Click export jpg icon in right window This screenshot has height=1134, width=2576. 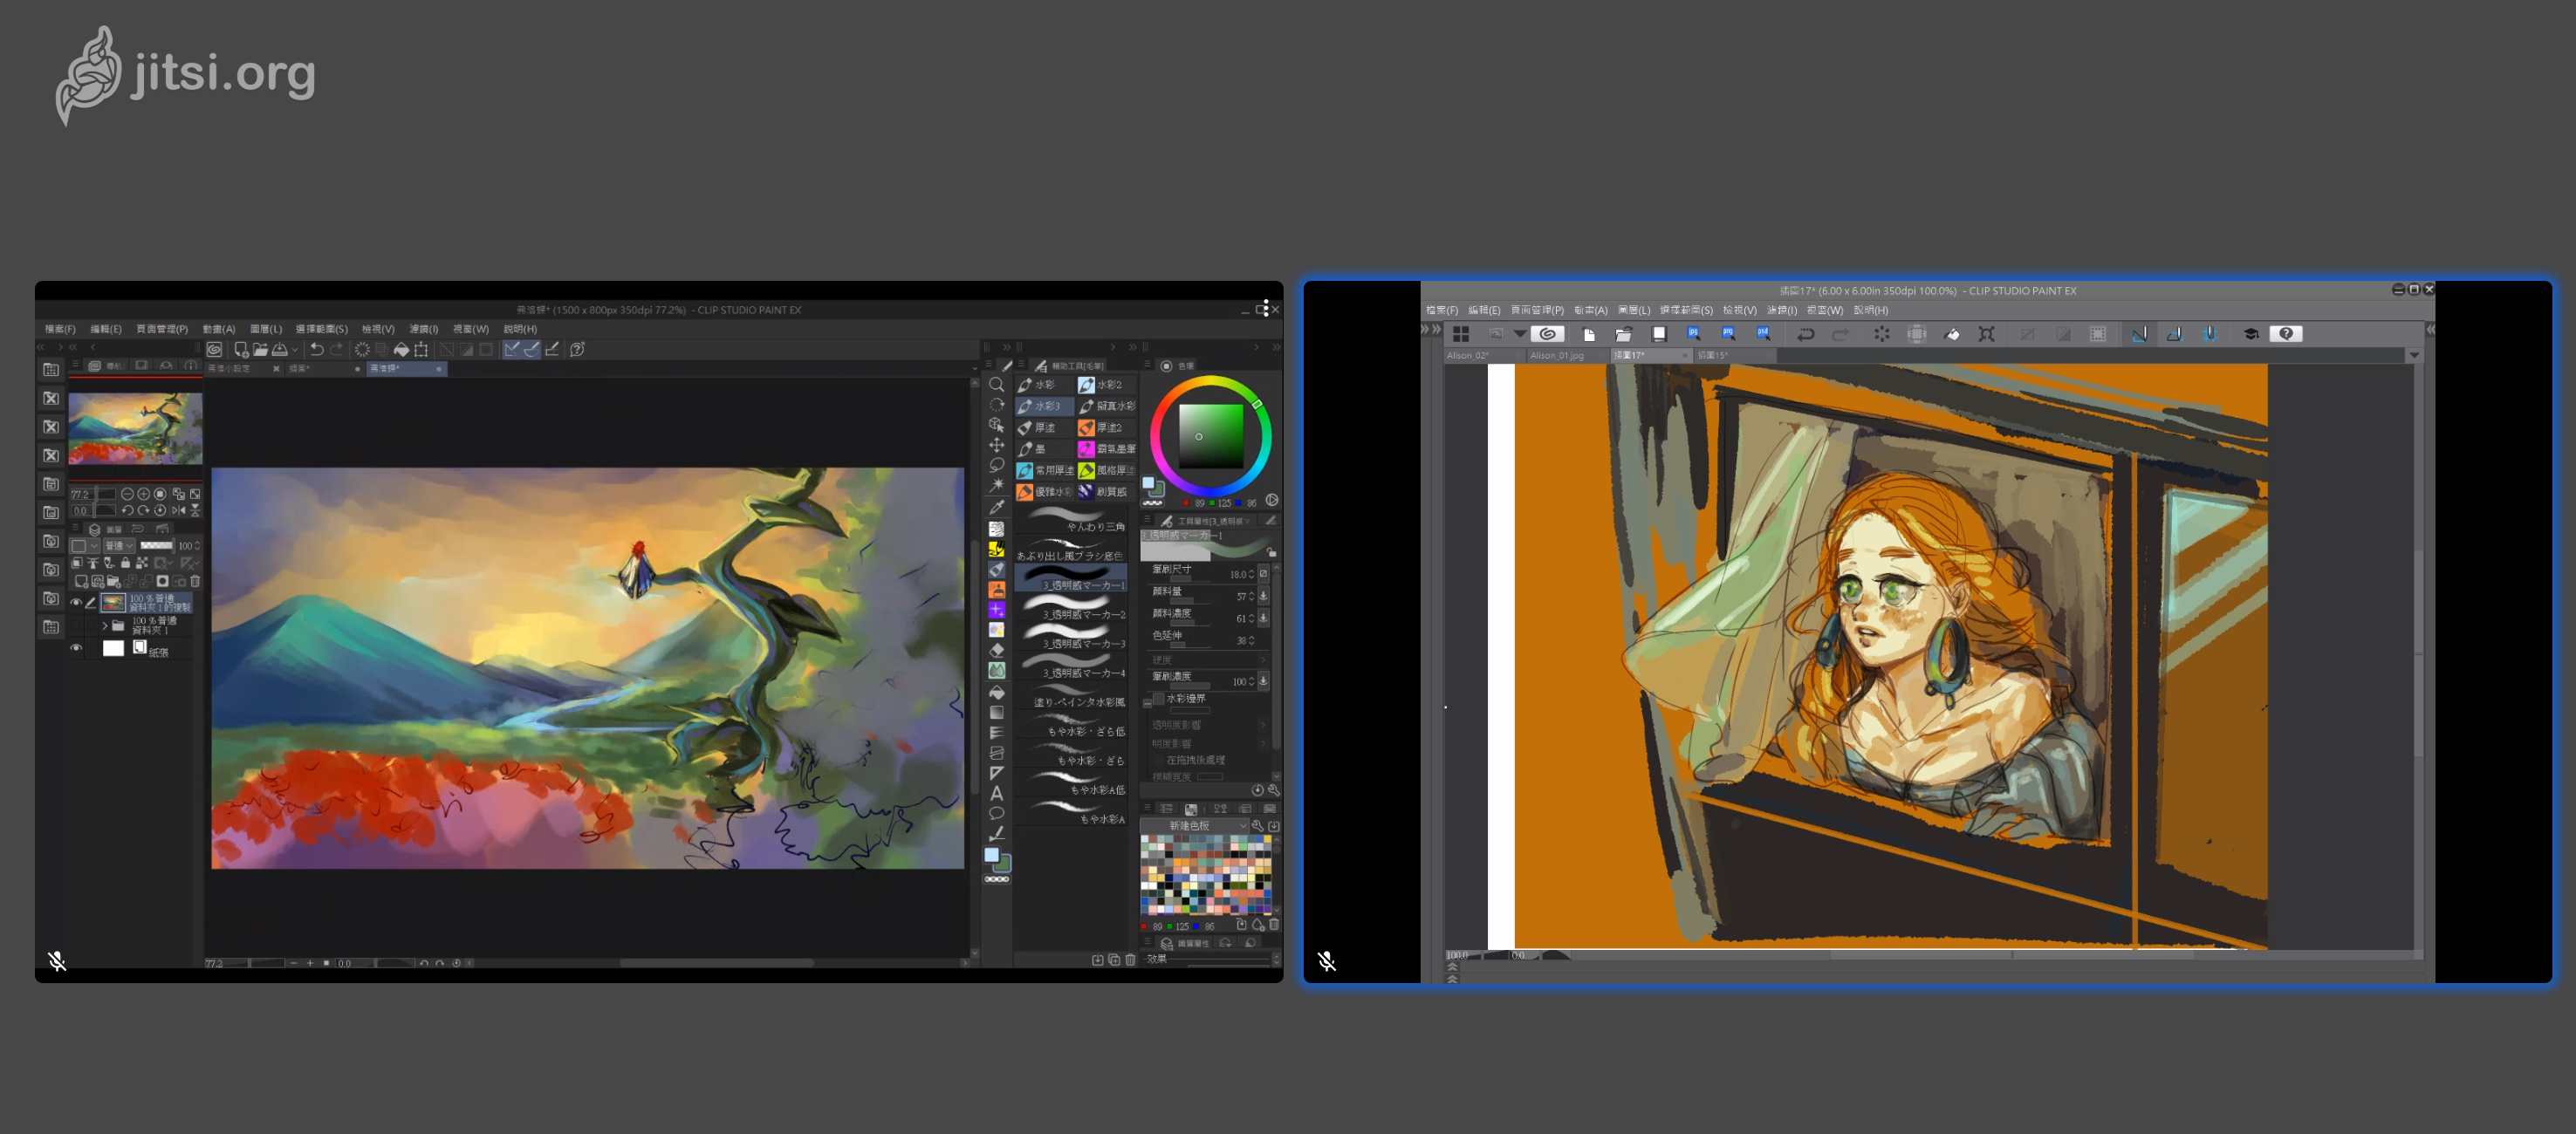1693,333
